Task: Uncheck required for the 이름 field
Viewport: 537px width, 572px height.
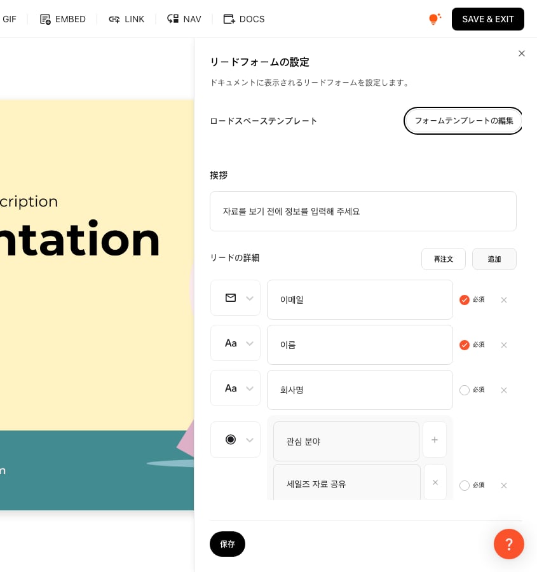Action: coord(465,345)
